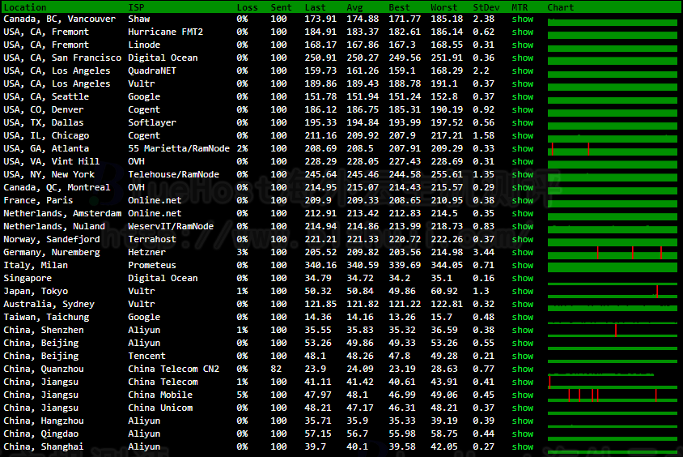Click the Tokyo Vultr latency chart
Image resolution: width=683 pixels, height=457 pixels.
613,291
